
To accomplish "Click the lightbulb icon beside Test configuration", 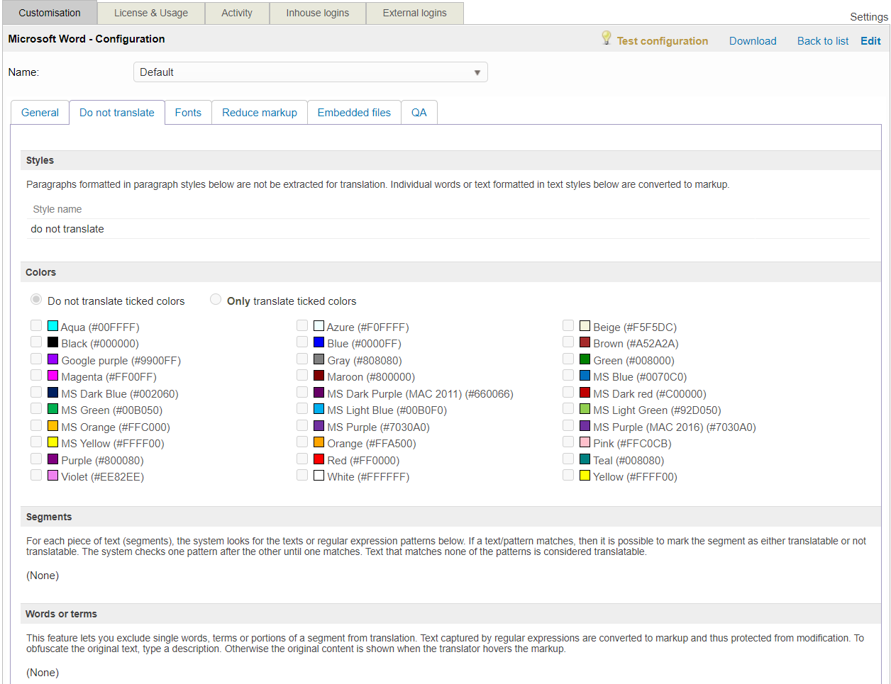I will click(x=607, y=38).
